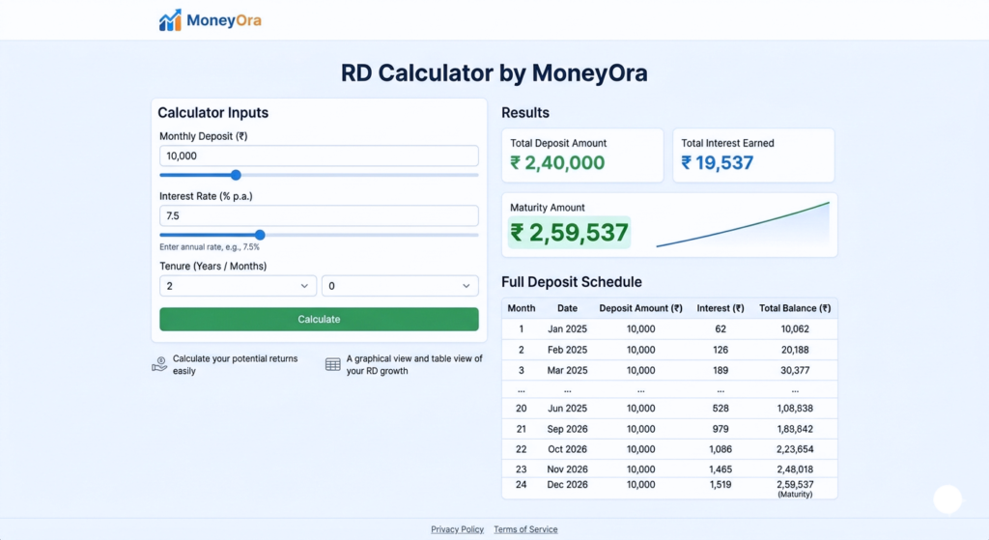
Task: Click the Interest (₹) column header
Action: point(721,308)
